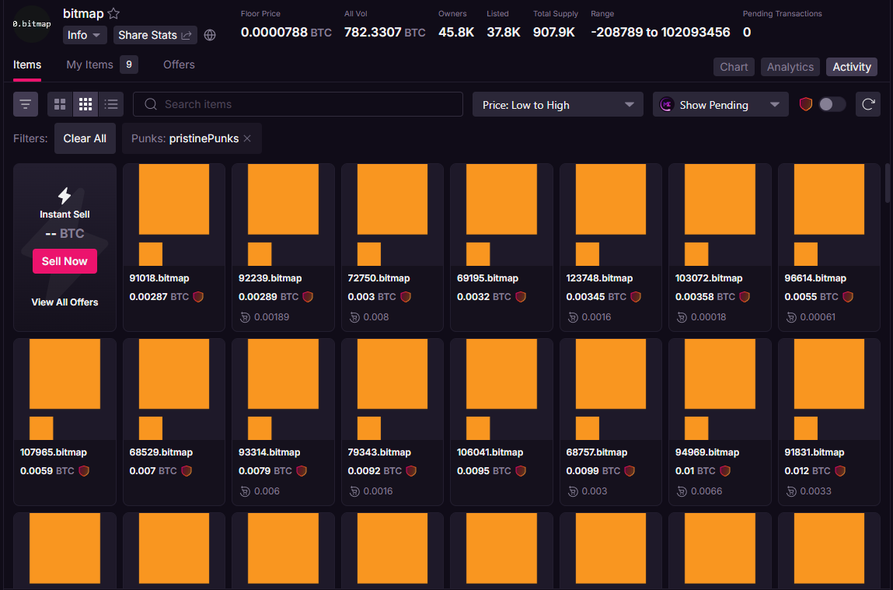Screen dimensions: 893x590
Task: Click the Clear All filters button
Action: pyautogui.click(x=85, y=138)
